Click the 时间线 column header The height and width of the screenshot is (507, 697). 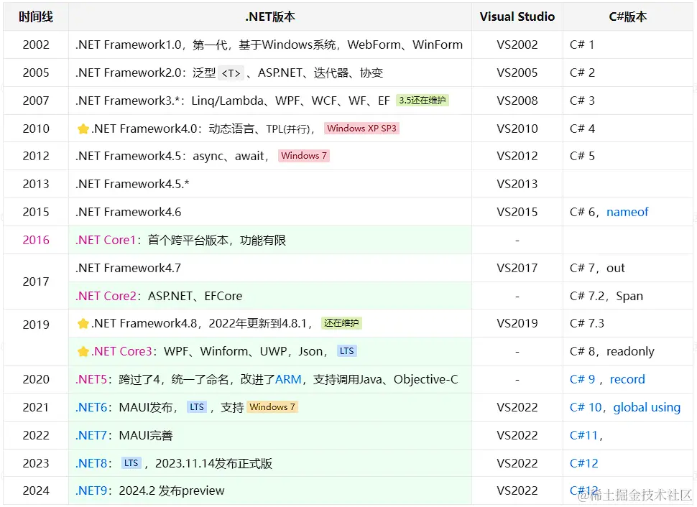pos(36,17)
